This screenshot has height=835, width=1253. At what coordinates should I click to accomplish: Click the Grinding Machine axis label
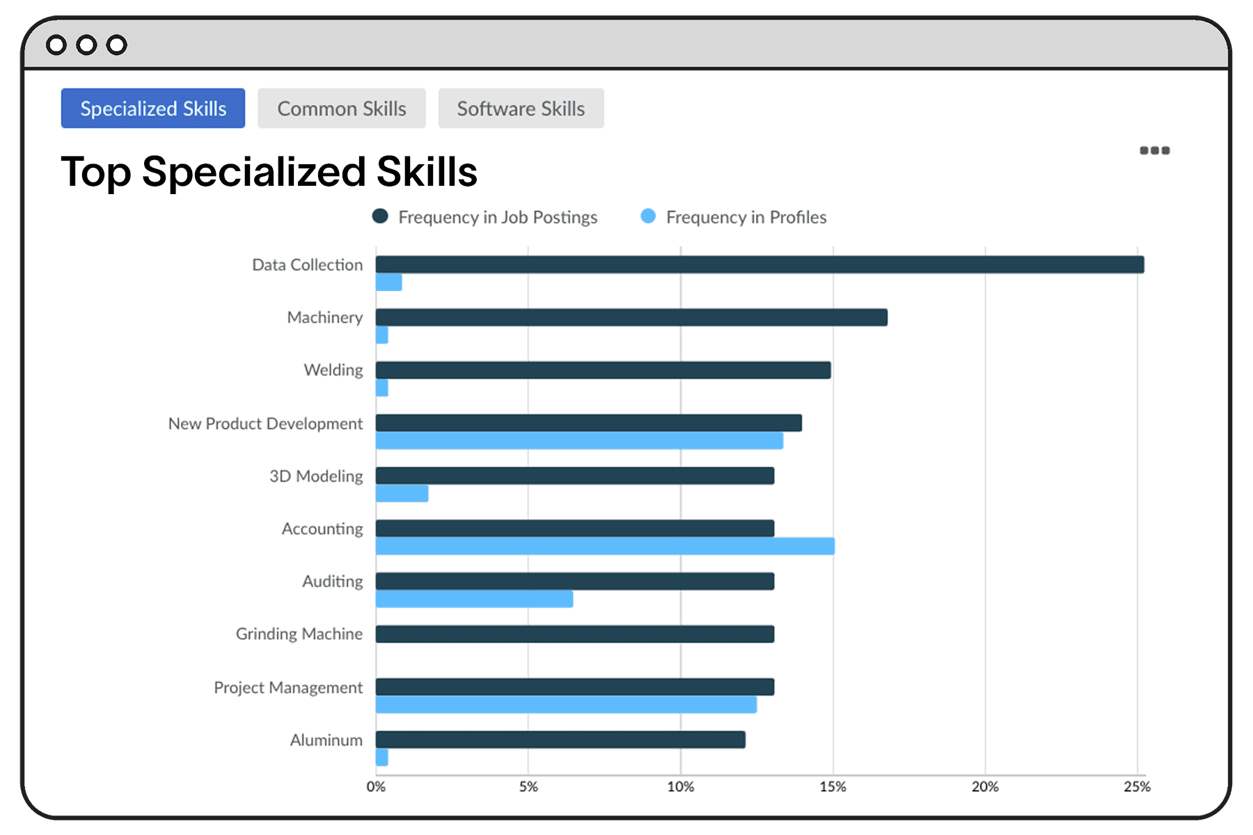(x=299, y=634)
